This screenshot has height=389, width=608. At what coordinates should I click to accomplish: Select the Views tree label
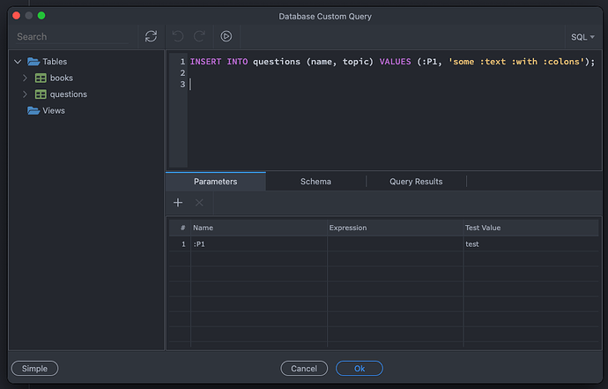coord(54,110)
